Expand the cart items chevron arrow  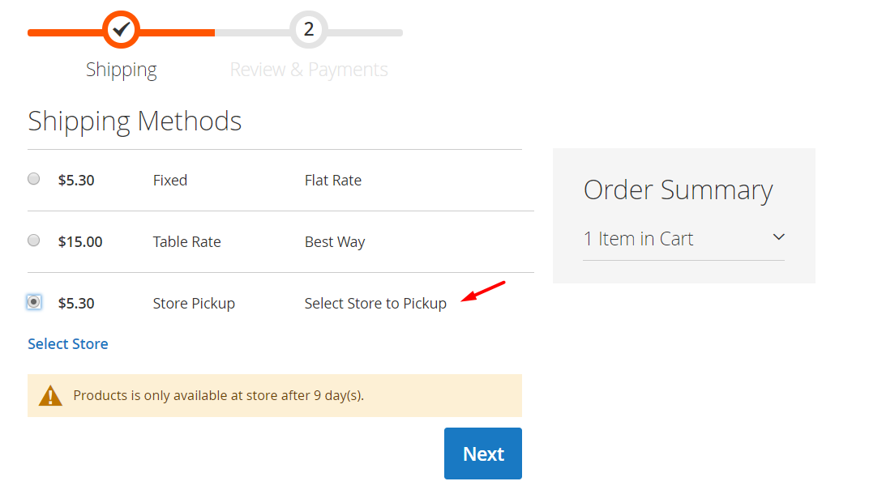coord(779,237)
